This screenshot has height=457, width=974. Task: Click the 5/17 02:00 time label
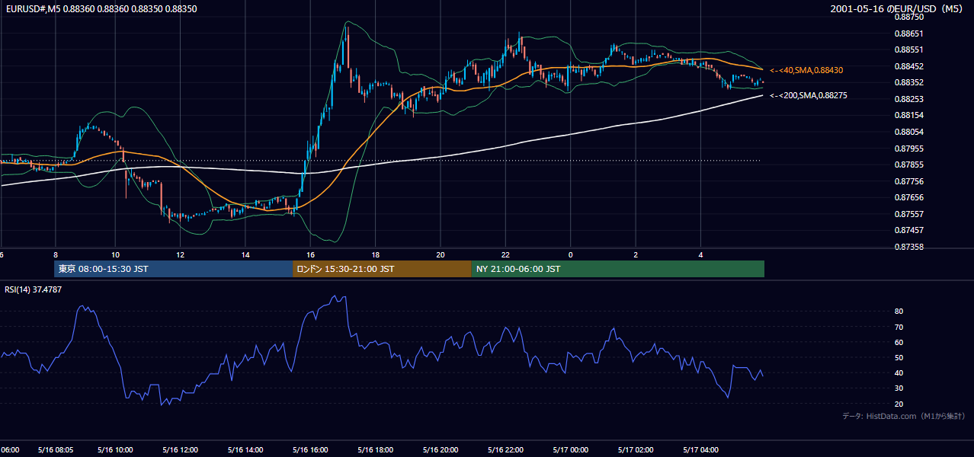pos(635,449)
